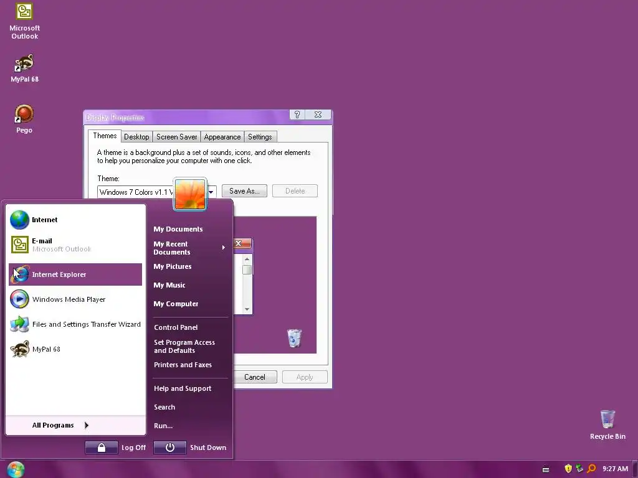638x478 pixels.
Task: Switch to the Appearance tab
Action: tap(222, 137)
